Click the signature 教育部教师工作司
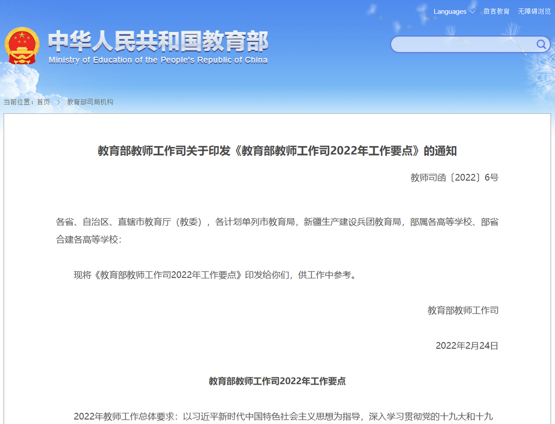Image resolution: width=555 pixels, height=424 pixels. tap(462, 310)
